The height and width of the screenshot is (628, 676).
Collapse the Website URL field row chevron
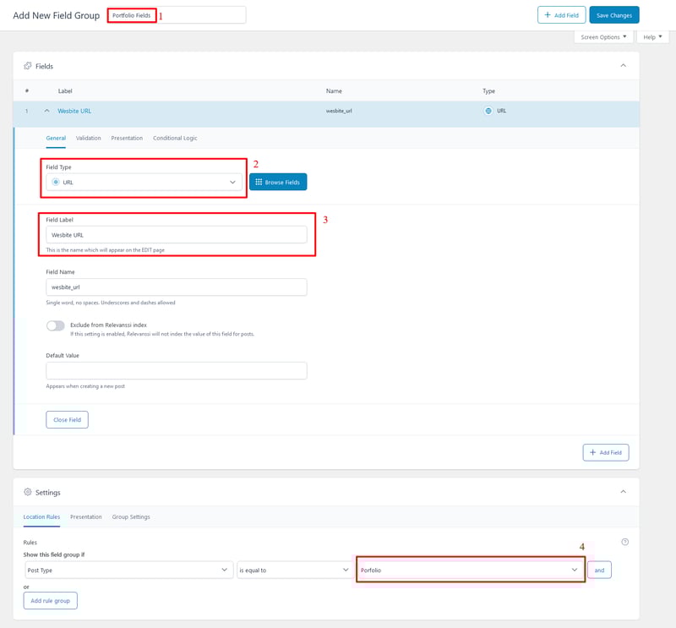(47, 111)
